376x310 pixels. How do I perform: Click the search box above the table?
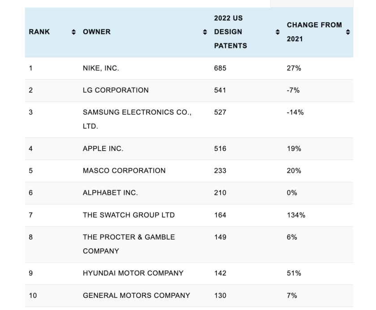click(311, 3)
